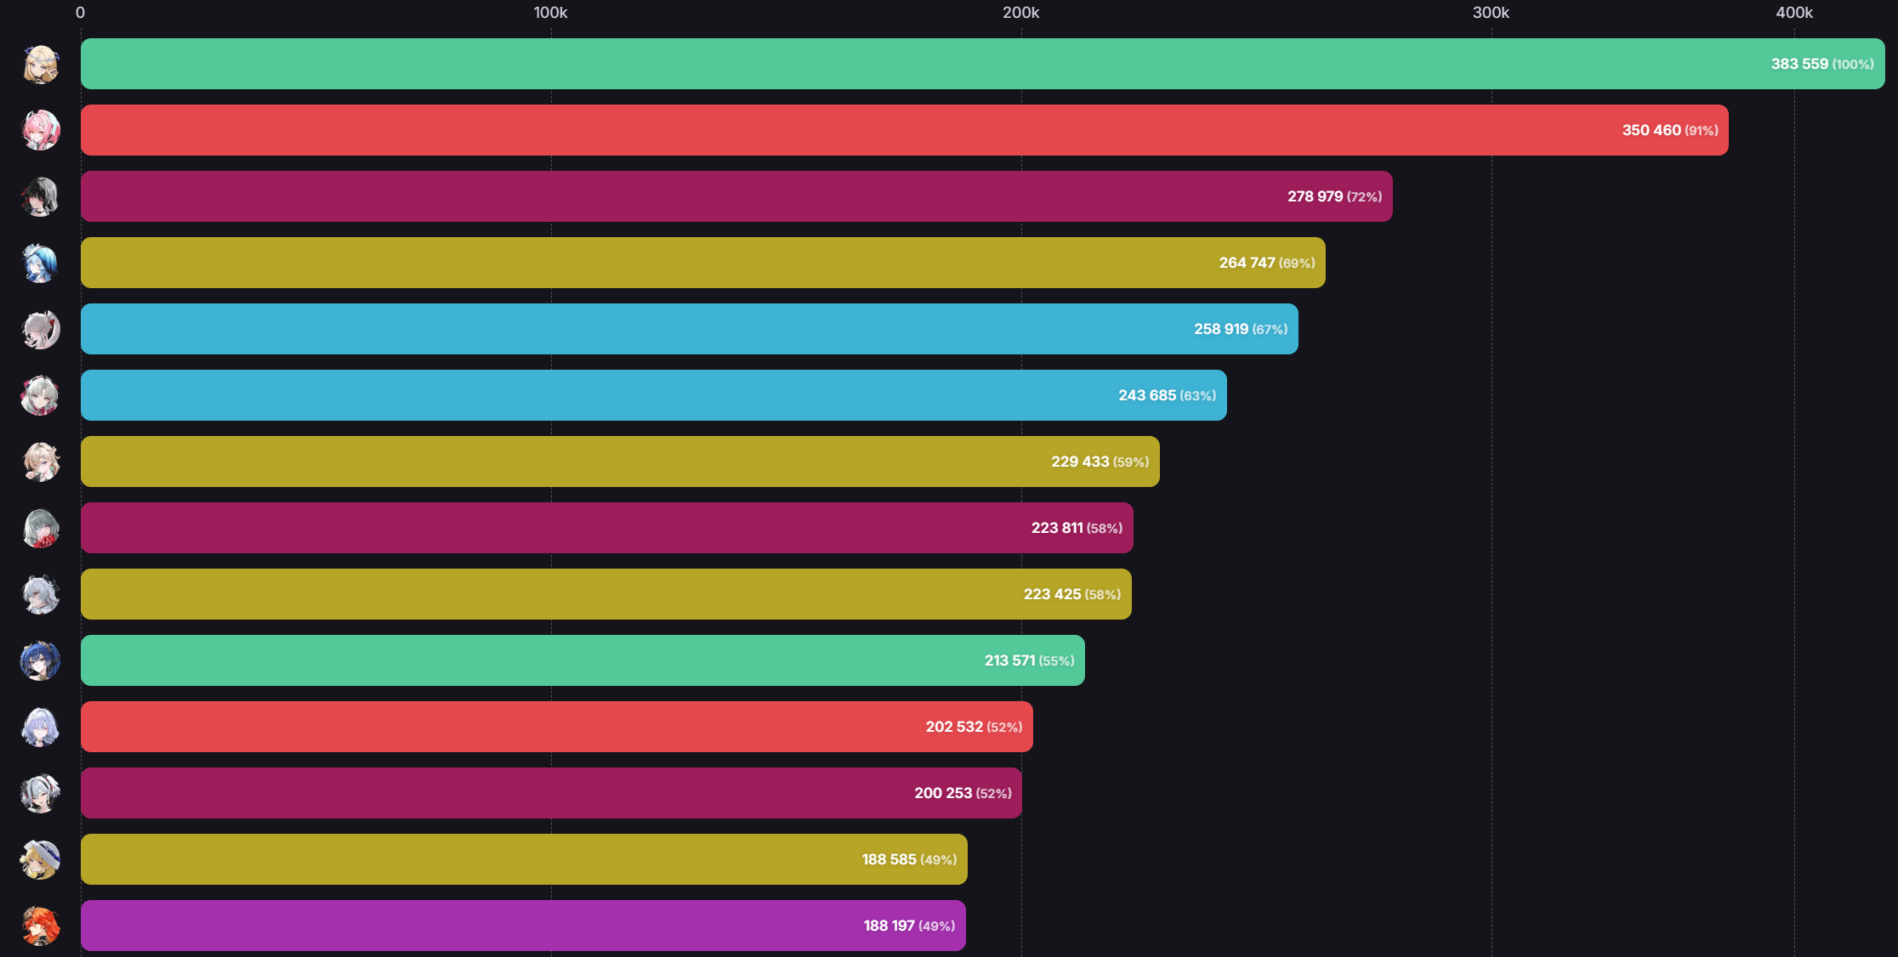Choose the dark-blue-haired avatar beside 213 571
This screenshot has height=957, width=1898.
click(x=40, y=660)
